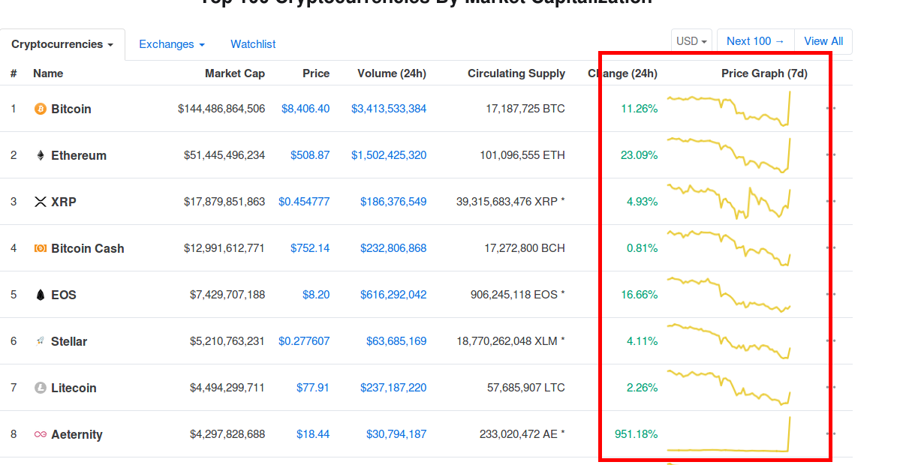Go to Next 100 cryptocurrencies
The height and width of the screenshot is (465, 903).
[x=756, y=41]
